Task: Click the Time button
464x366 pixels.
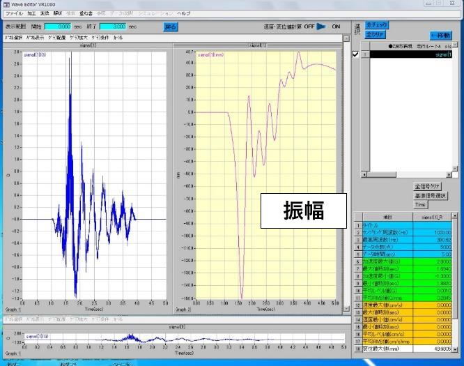Action: pyautogui.click(x=421, y=205)
